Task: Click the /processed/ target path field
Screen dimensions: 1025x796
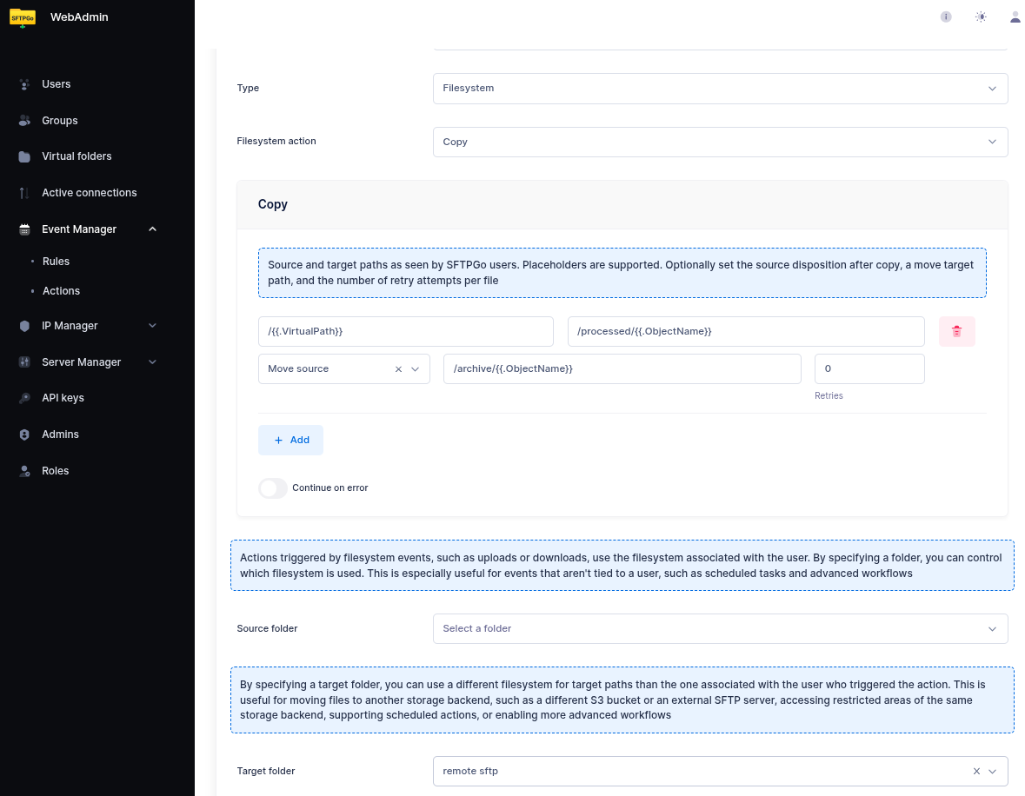Action: coord(745,331)
